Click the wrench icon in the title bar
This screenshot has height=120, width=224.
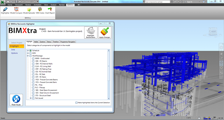click(x=175, y=2)
